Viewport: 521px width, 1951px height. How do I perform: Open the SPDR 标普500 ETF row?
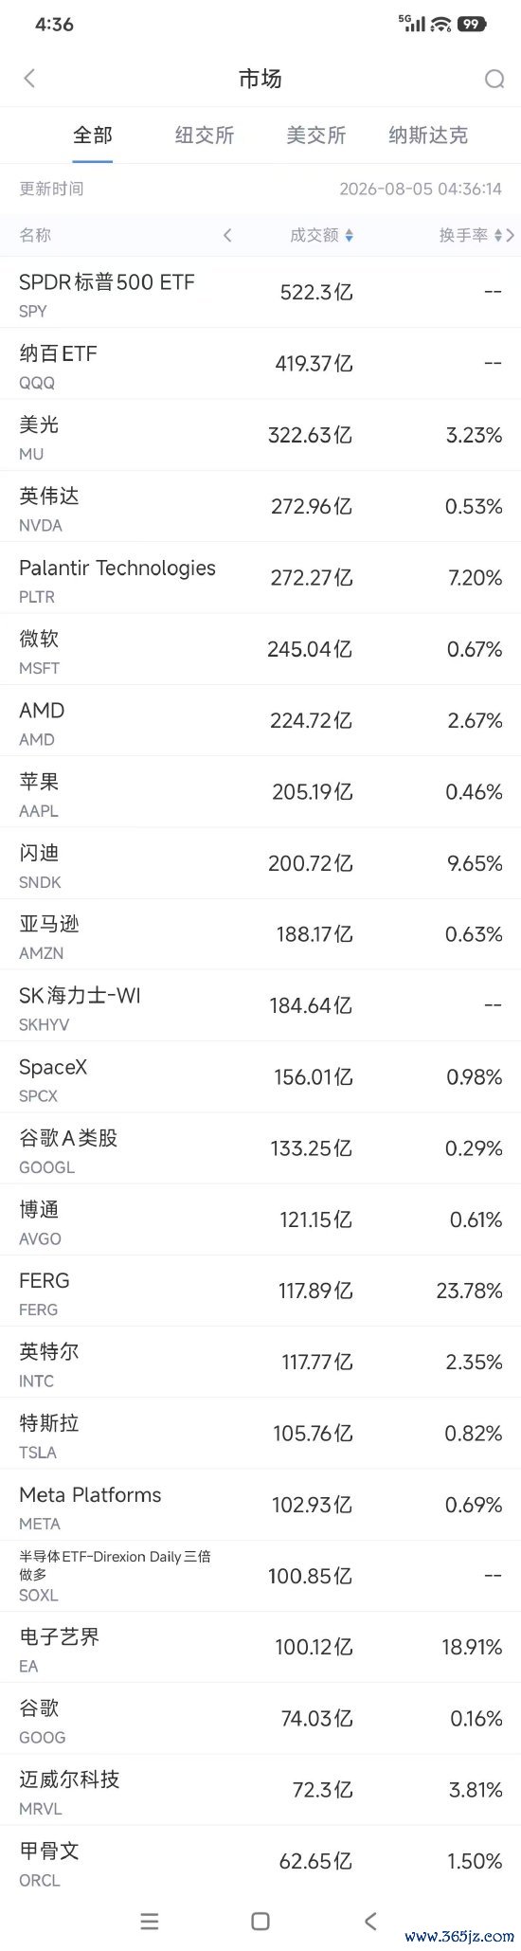click(260, 293)
